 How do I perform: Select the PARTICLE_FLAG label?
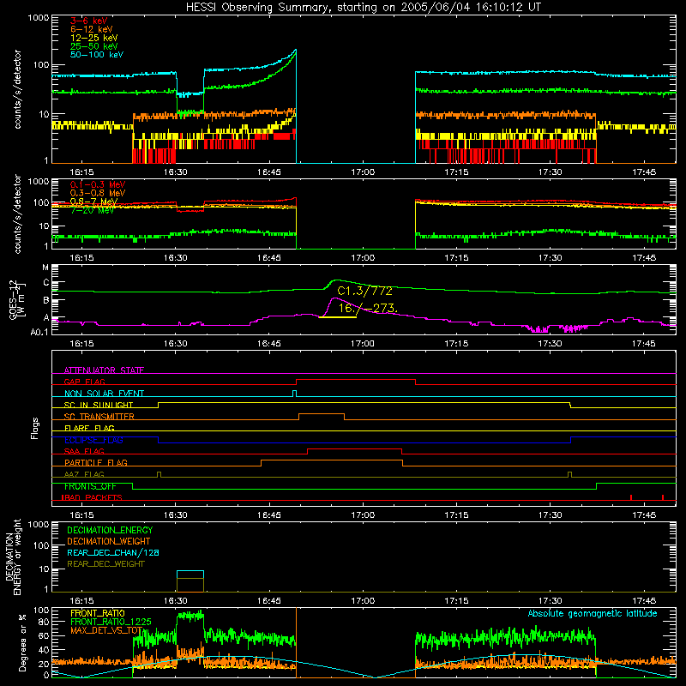96,462
